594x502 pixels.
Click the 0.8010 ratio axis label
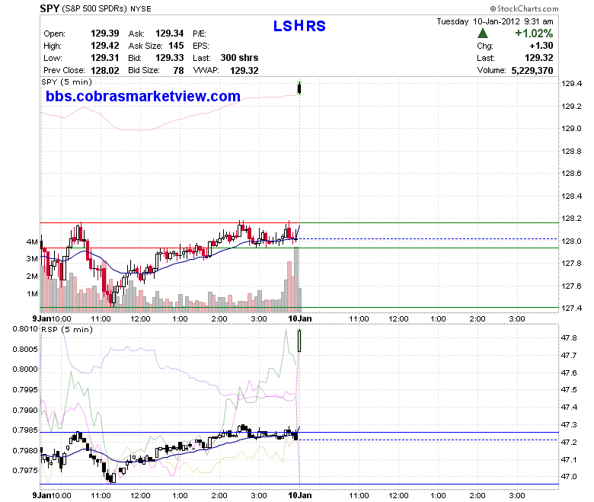(x=25, y=329)
